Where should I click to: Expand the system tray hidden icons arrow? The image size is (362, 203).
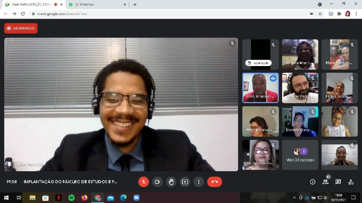294,198
